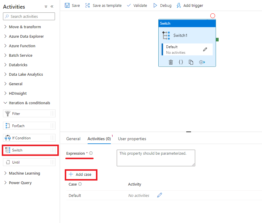Click Save in the toolbar
This screenshot has height=223, width=262.
pyautogui.click(x=72, y=5)
